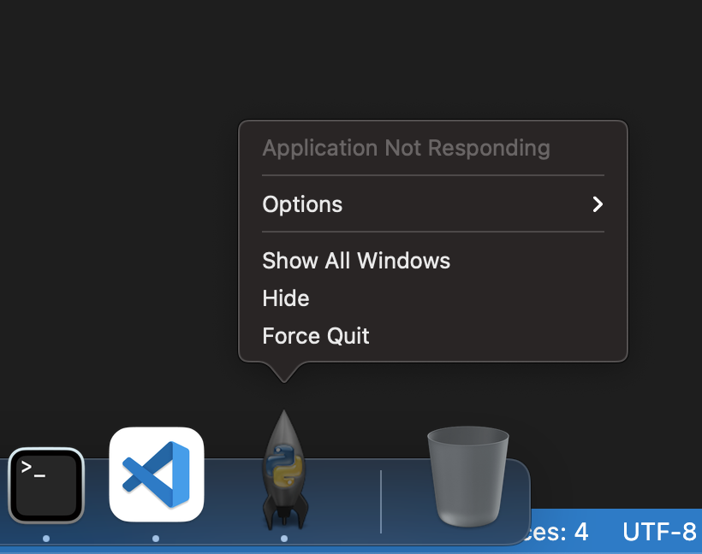
Task: Click the running indicator dot under Terminal
Action: pos(46,539)
